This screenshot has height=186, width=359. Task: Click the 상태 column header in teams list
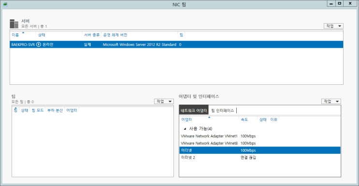pos(25,110)
